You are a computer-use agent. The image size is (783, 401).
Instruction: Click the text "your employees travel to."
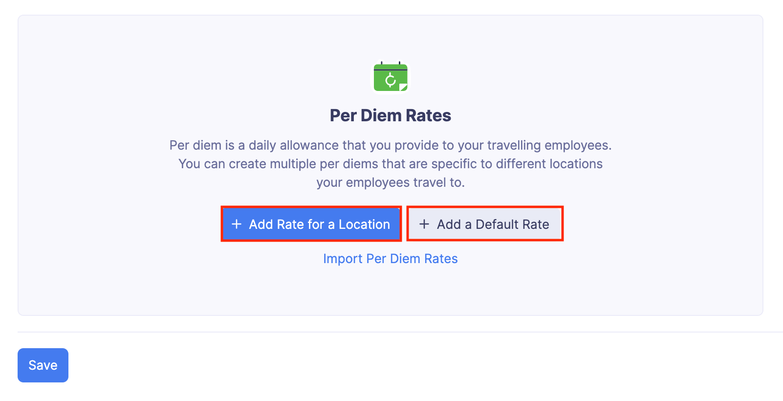click(x=390, y=182)
